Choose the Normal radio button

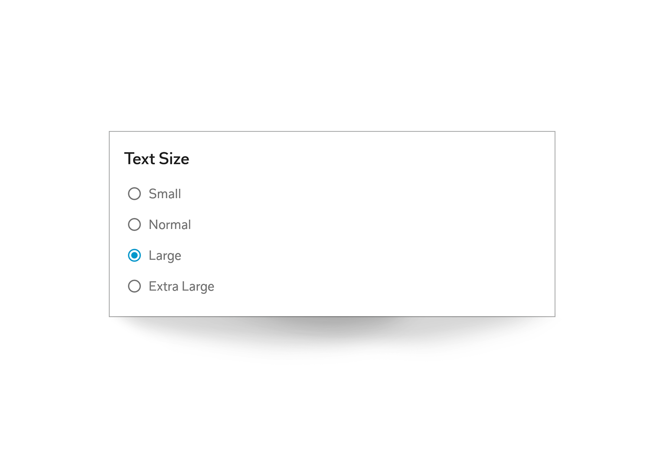click(134, 224)
